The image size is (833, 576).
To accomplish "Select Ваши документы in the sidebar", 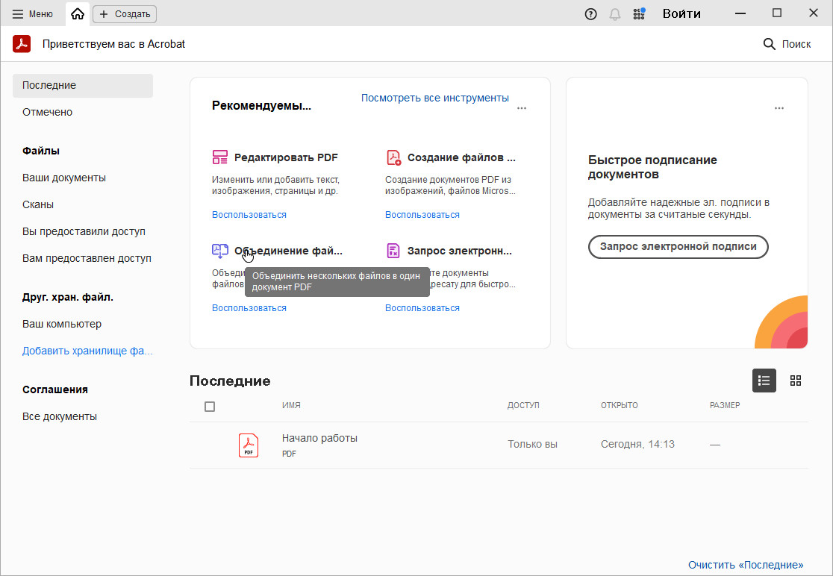I will point(64,178).
